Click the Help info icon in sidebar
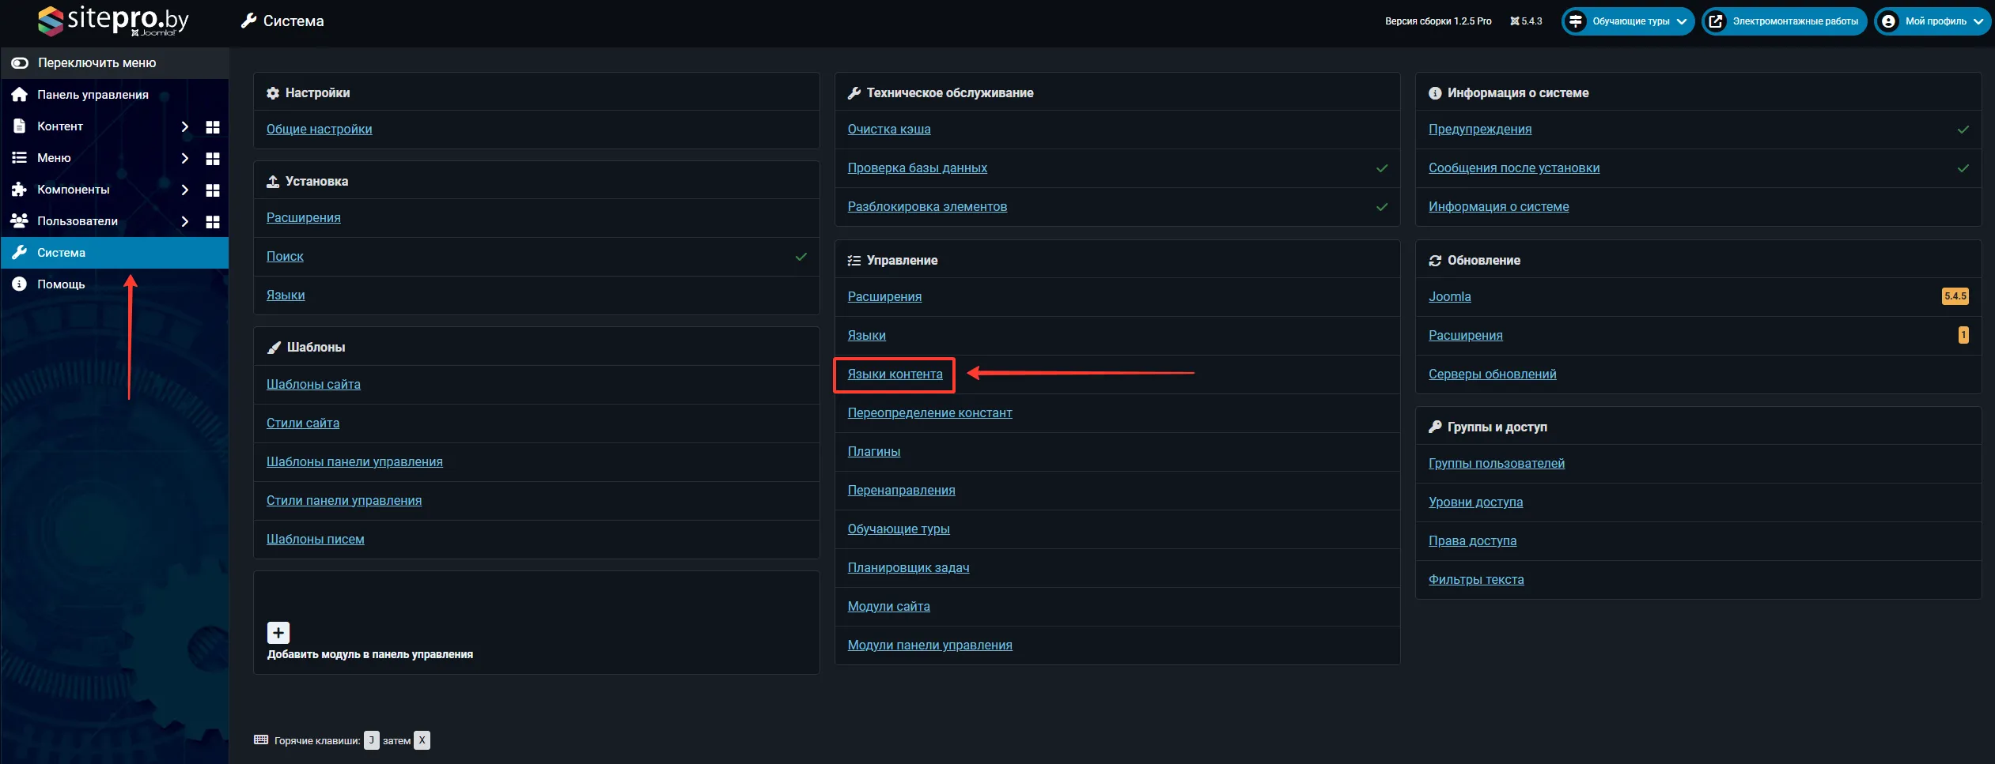 pyautogui.click(x=20, y=284)
